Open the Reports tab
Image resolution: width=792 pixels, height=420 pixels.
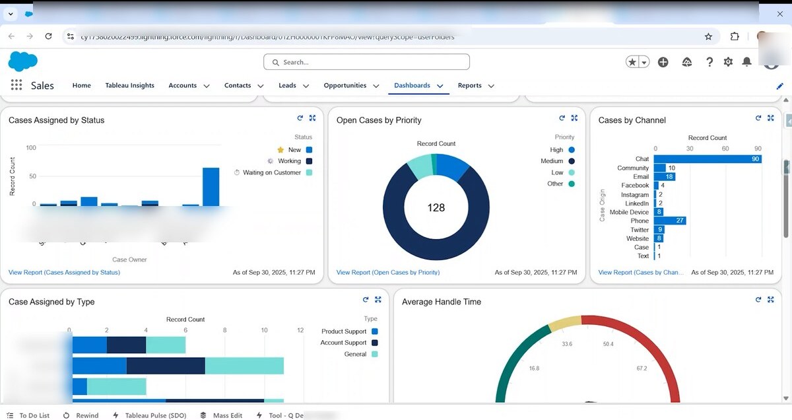(x=470, y=85)
